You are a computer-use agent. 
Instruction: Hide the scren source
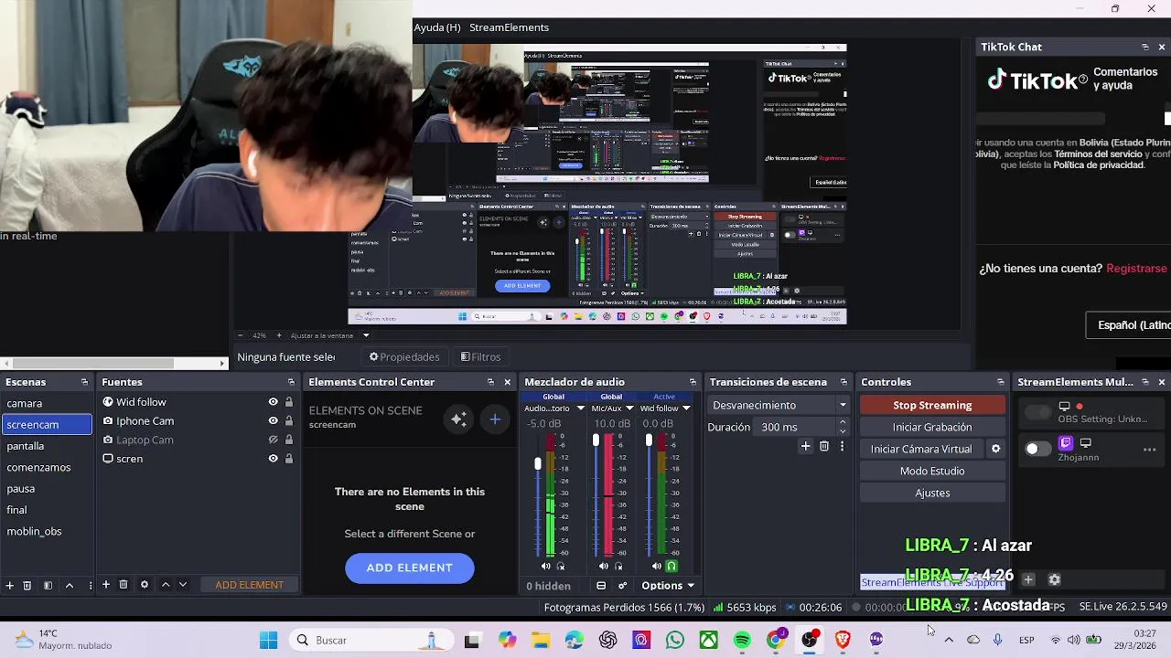(x=273, y=459)
